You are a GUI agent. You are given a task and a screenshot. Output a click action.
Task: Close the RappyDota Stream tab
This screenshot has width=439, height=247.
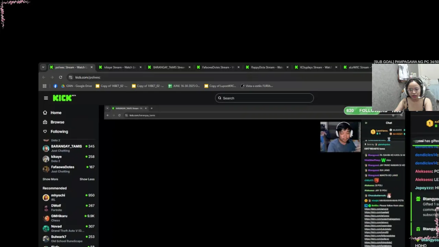click(x=287, y=67)
